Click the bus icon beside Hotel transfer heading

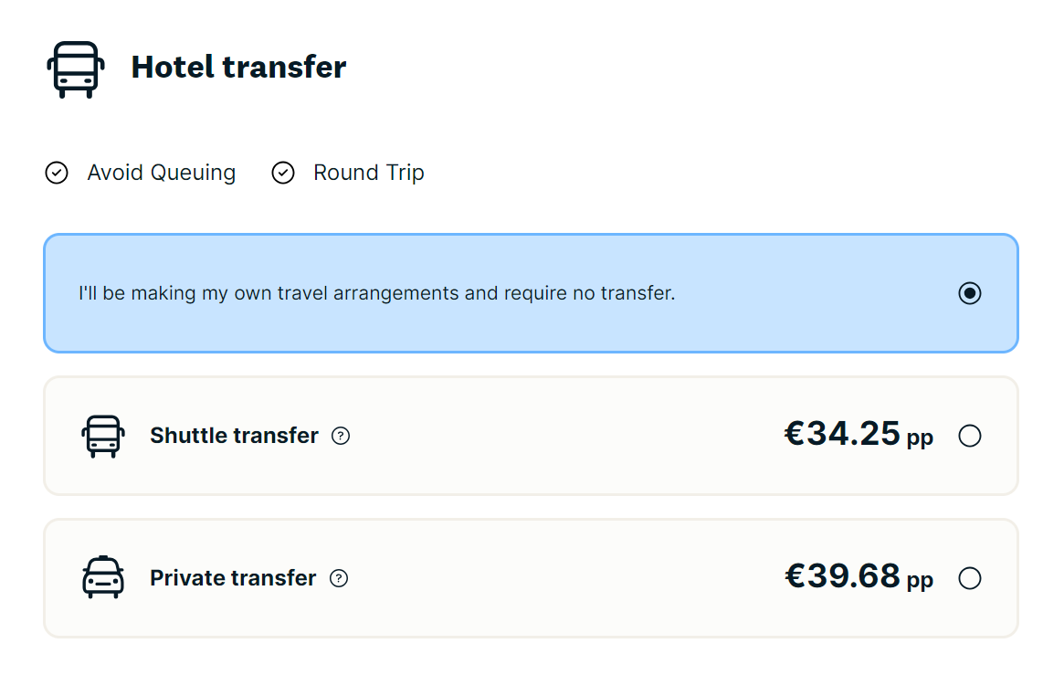pos(75,69)
